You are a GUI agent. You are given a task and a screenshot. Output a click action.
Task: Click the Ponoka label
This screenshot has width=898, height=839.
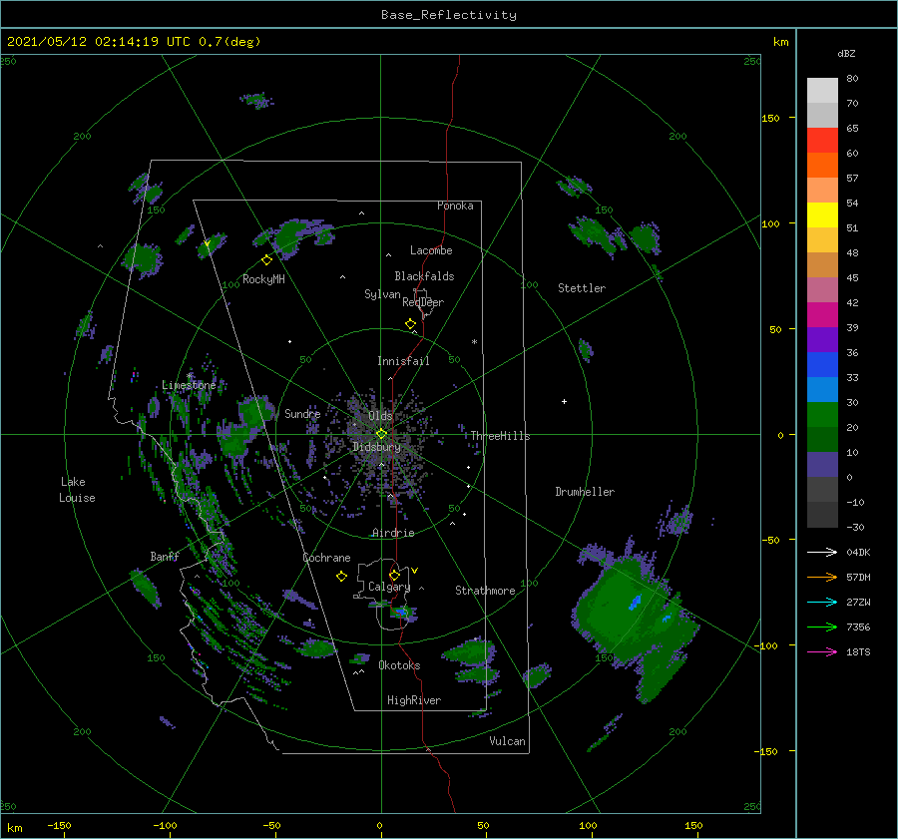[x=455, y=206]
